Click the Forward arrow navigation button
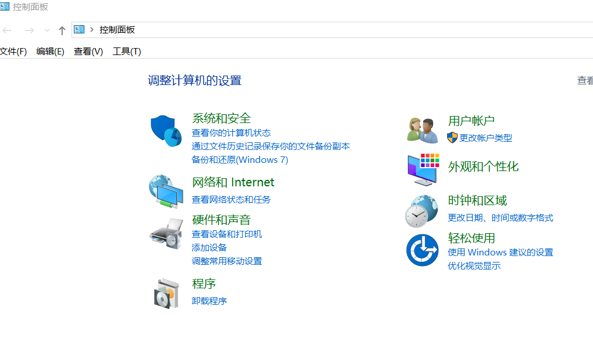 [x=29, y=30]
